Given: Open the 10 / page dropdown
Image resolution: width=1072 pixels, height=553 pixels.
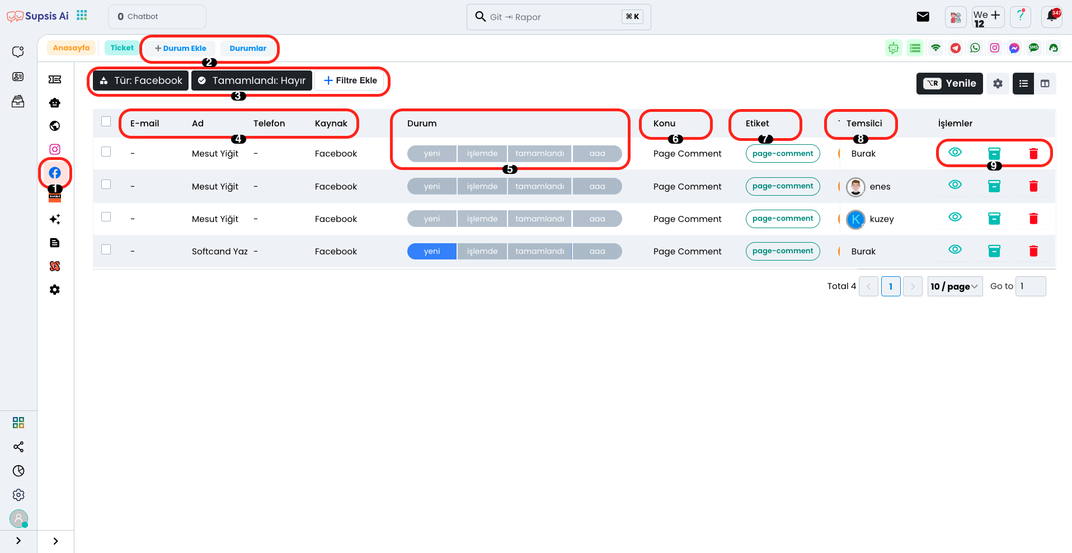Looking at the screenshot, I should pyautogui.click(x=955, y=286).
